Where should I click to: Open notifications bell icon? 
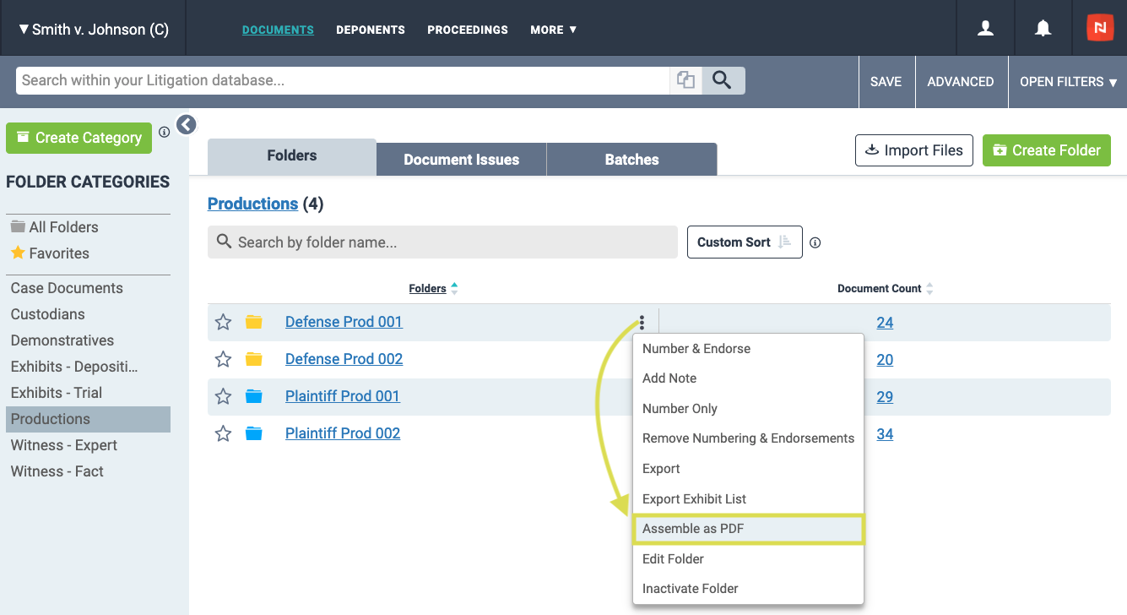click(1043, 29)
